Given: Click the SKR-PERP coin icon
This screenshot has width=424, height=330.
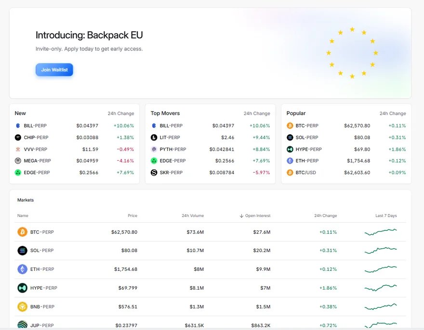Looking at the screenshot, I should tap(154, 172).
